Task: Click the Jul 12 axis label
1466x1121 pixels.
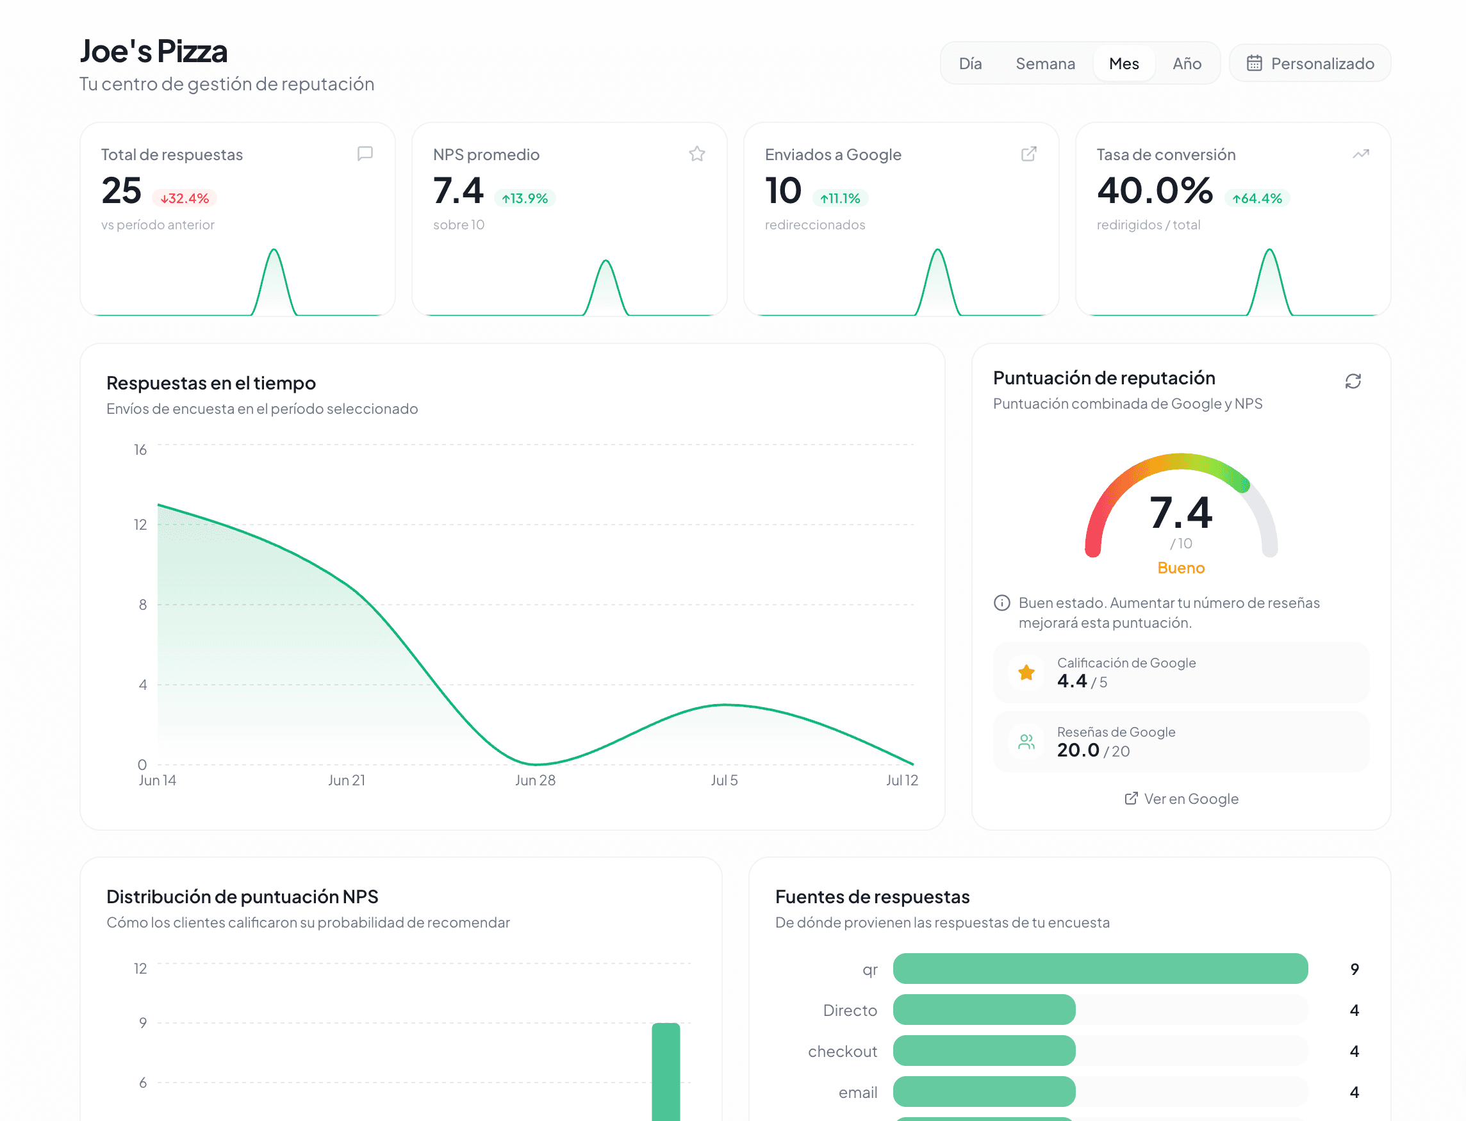Action: (x=902, y=780)
